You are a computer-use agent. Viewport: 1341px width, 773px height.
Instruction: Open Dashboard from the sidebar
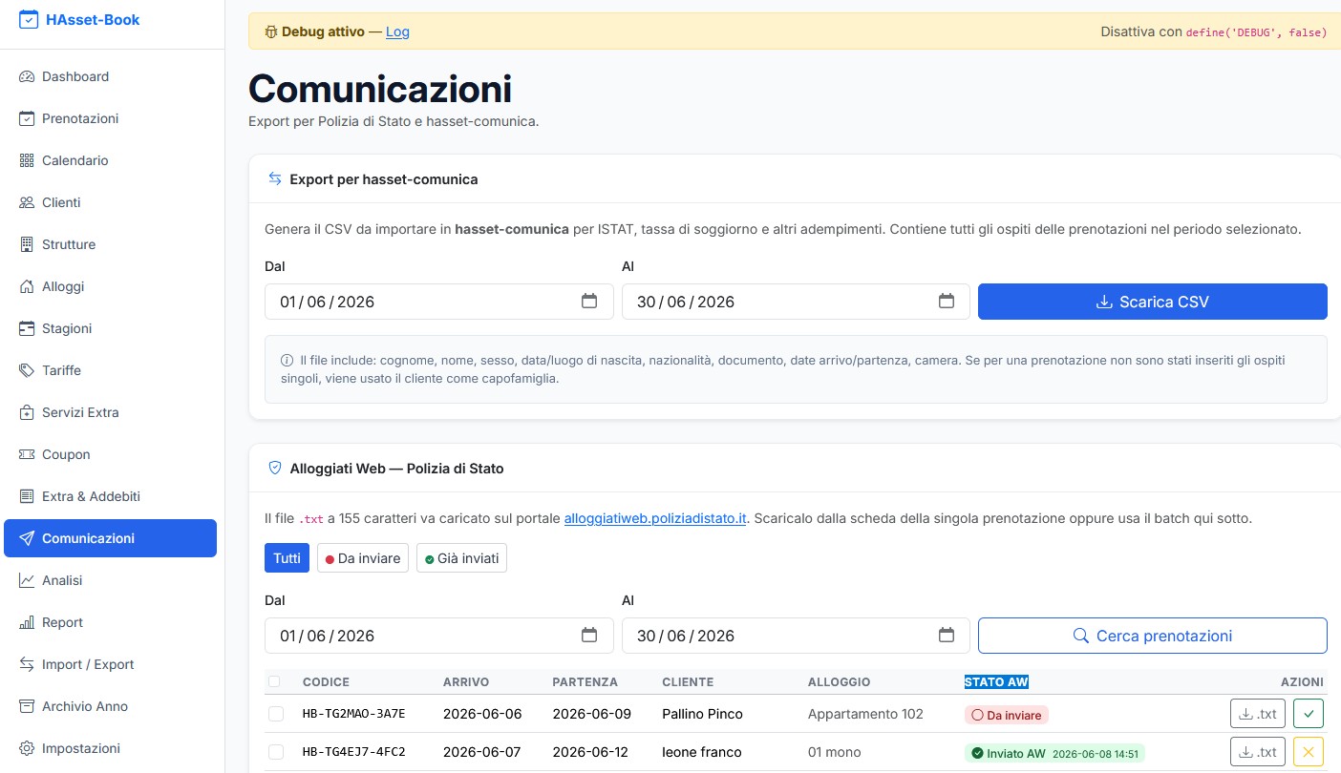coord(110,76)
